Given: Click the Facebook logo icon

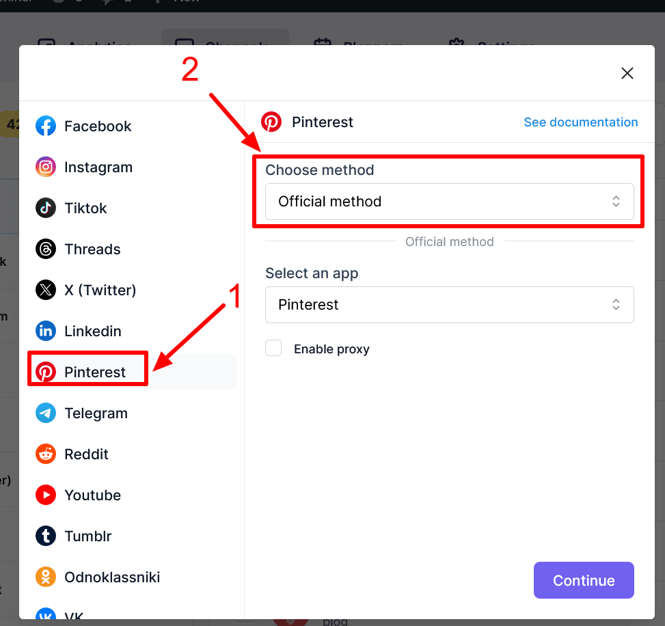Looking at the screenshot, I should click(46, 126).
